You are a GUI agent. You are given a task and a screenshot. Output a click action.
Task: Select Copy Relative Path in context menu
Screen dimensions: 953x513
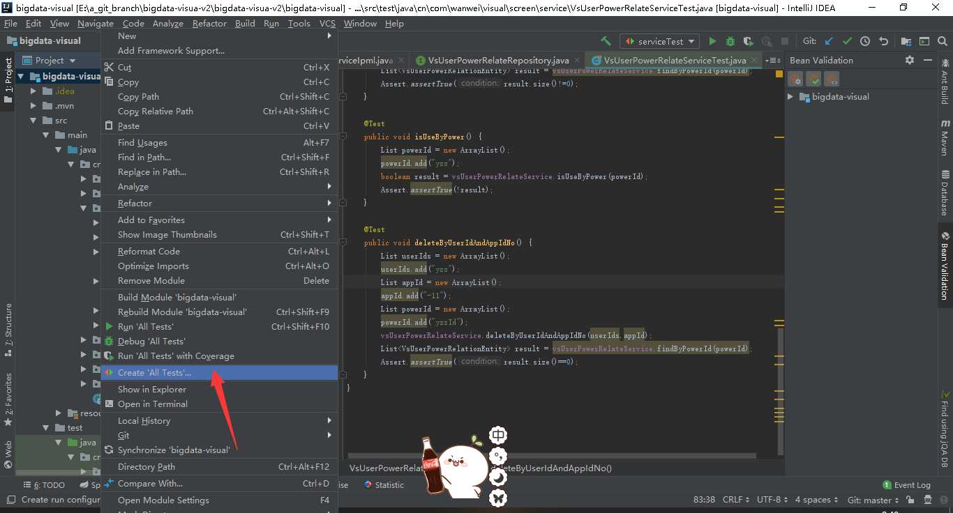[x=219, y=111]
